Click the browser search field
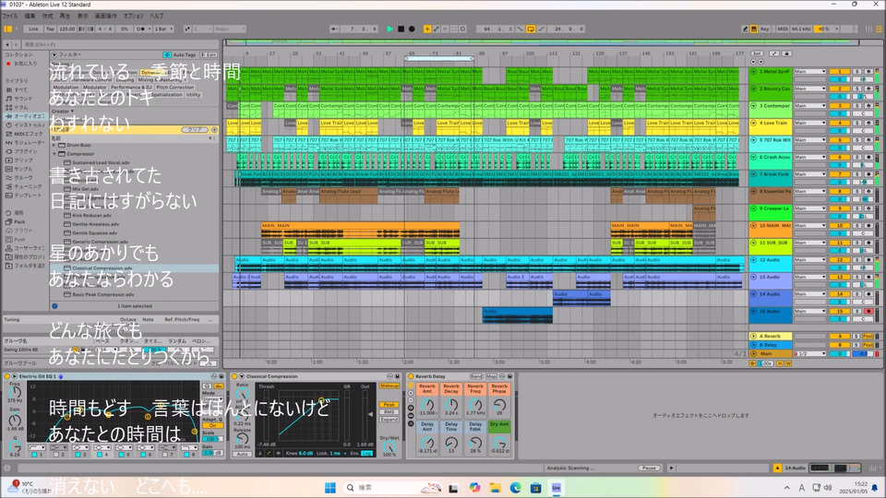This screenshot has width=886, height=498. point(119,44)
